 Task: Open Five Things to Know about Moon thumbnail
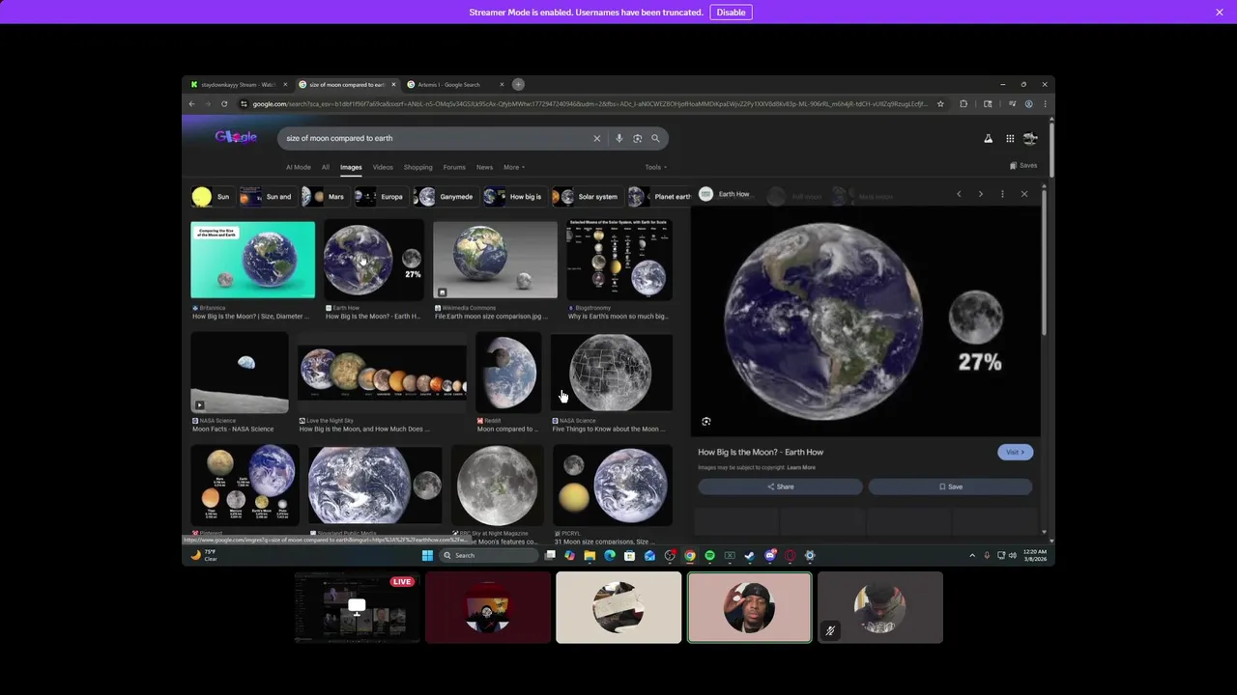point(612,373)
